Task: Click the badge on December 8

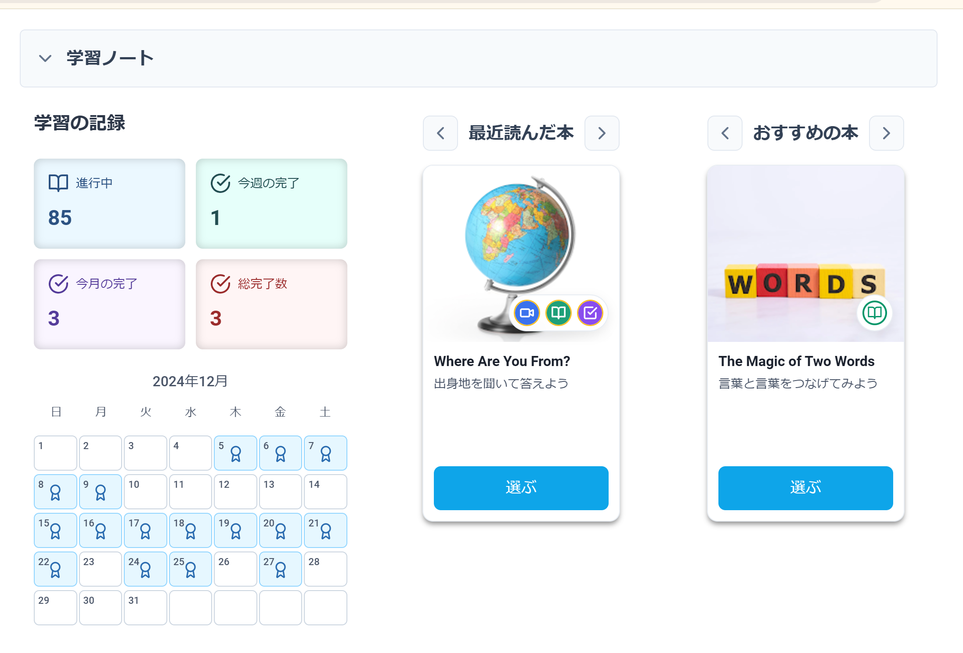Action: [x=55, y=493]
